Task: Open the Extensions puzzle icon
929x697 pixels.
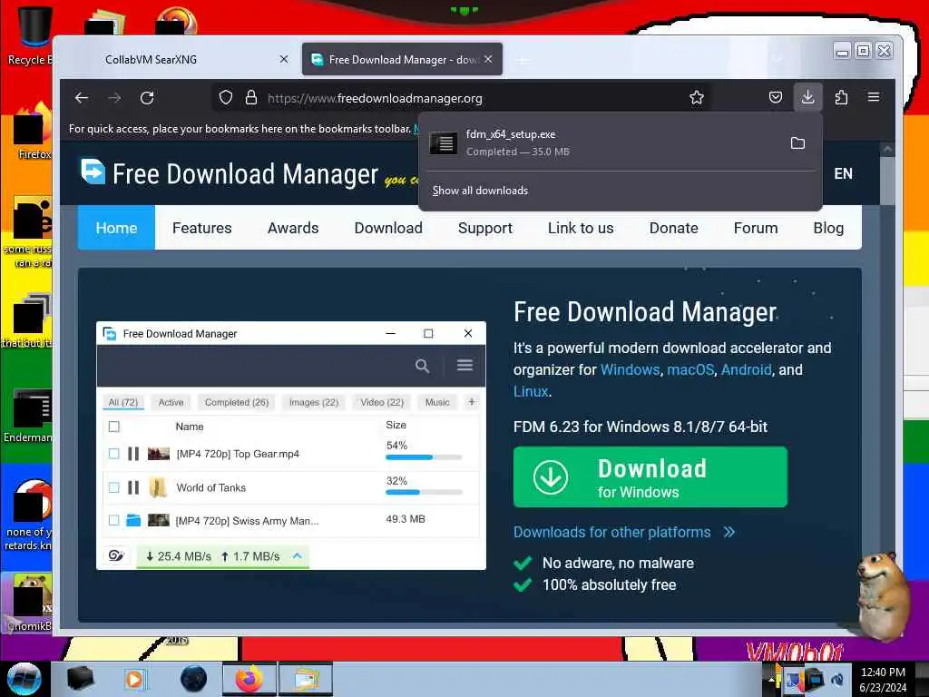Action: (841, 97)
